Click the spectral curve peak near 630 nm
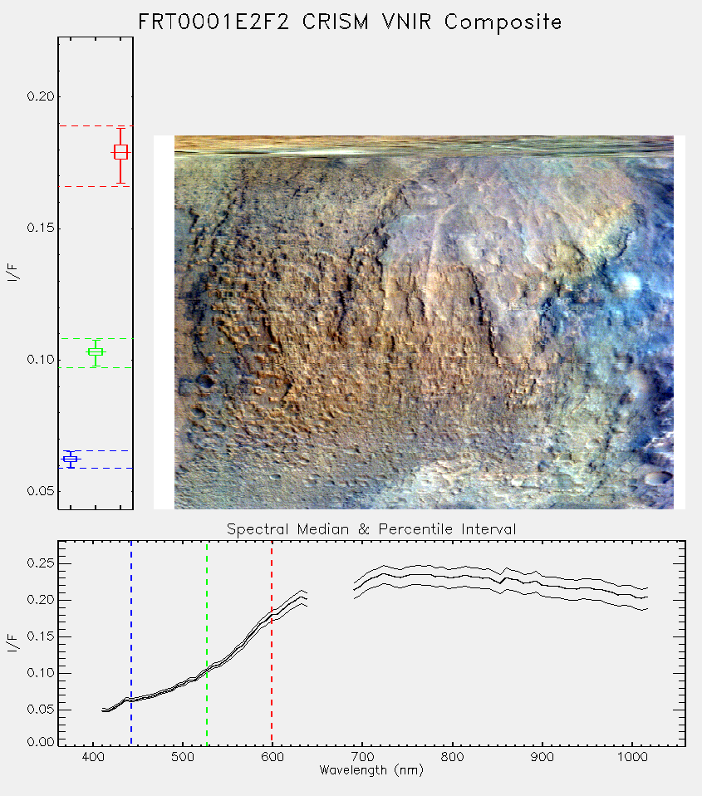This screenshot has width=702, height=796. pos(302,597)
